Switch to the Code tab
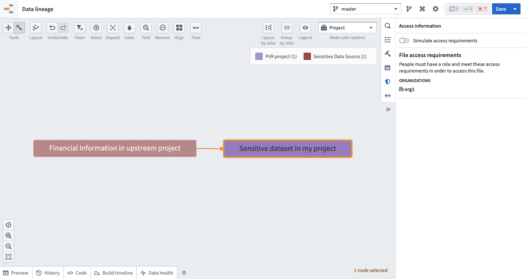 point(77,273)
